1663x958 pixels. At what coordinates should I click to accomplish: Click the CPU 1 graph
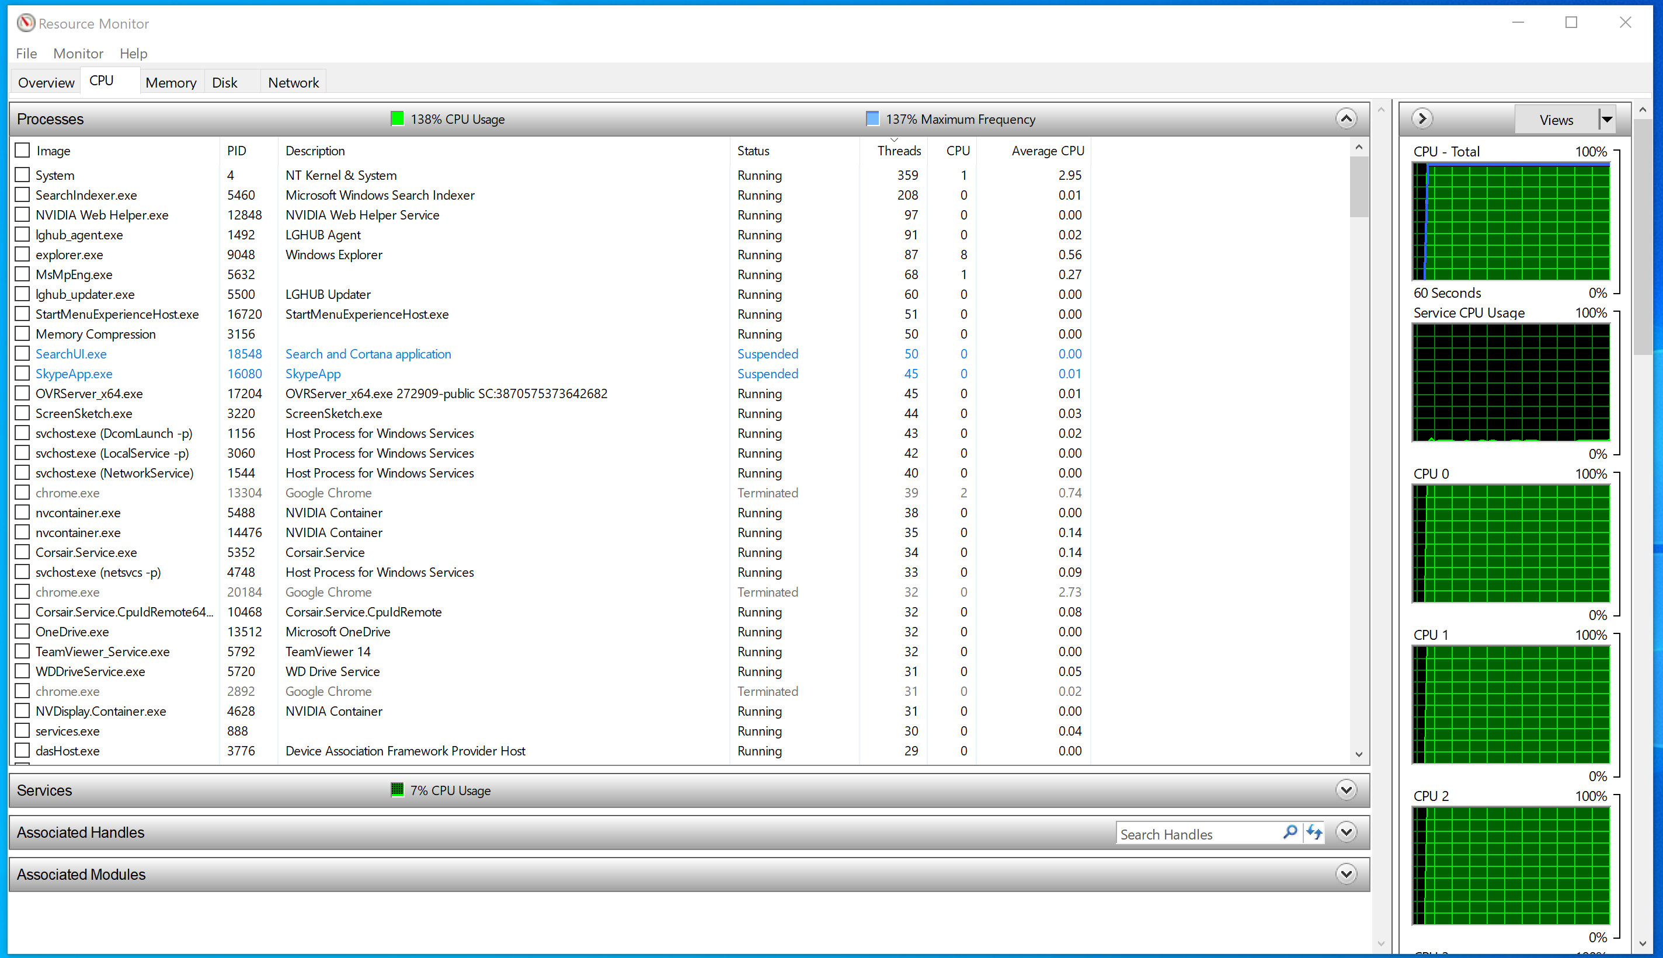pos(1511,705)
